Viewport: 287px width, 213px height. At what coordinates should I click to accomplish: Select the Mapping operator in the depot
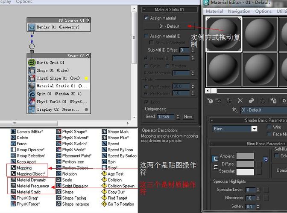point(24,168)
